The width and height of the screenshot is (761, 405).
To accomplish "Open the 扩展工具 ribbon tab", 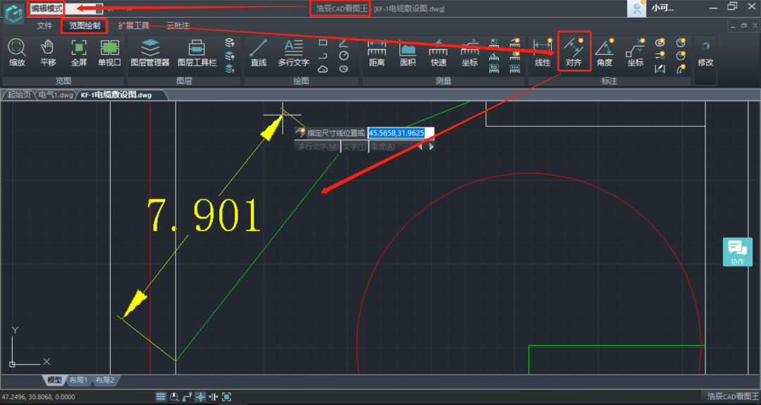I will 134,25.
